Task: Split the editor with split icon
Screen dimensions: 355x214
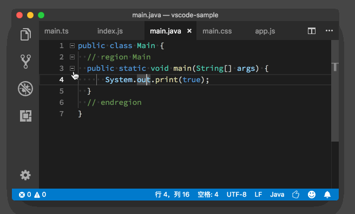Action: 312,31
